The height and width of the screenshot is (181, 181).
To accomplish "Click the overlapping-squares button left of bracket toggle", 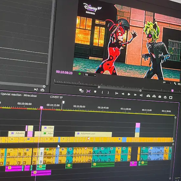I will [81, 90].
